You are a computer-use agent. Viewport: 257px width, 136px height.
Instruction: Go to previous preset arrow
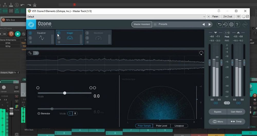coord(203,24)
